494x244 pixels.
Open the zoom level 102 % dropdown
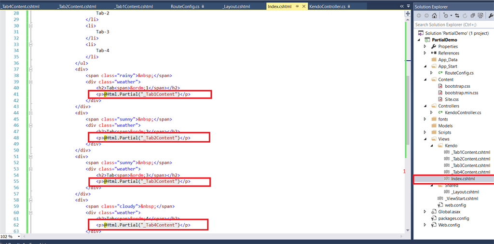19,236
